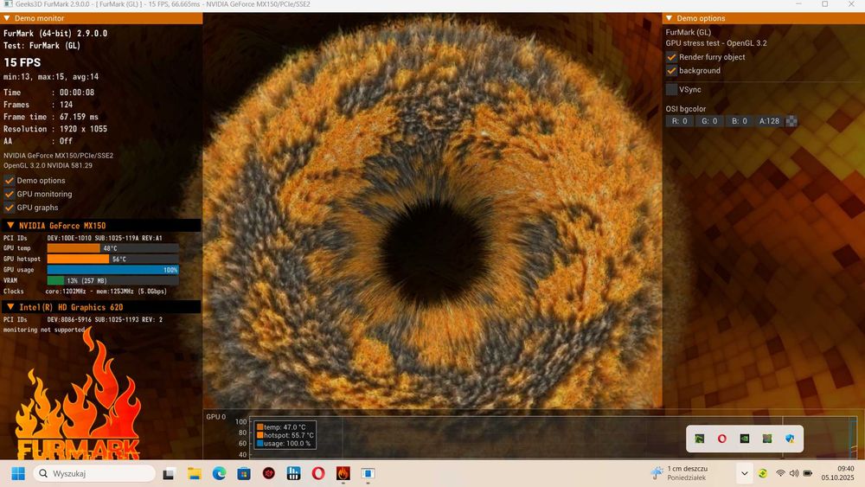Image resolution: width=865 pixels, height=487 pixels.
Task: Open Windows Security shield in tray flyout
Action: (x=790, y=439)
